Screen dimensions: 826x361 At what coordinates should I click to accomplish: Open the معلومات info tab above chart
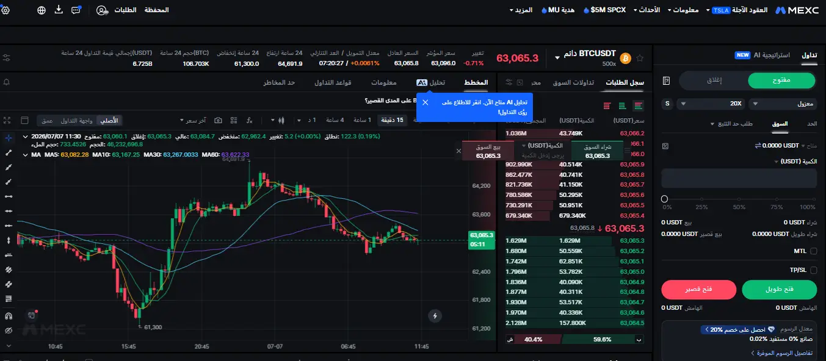pos(383,82)
